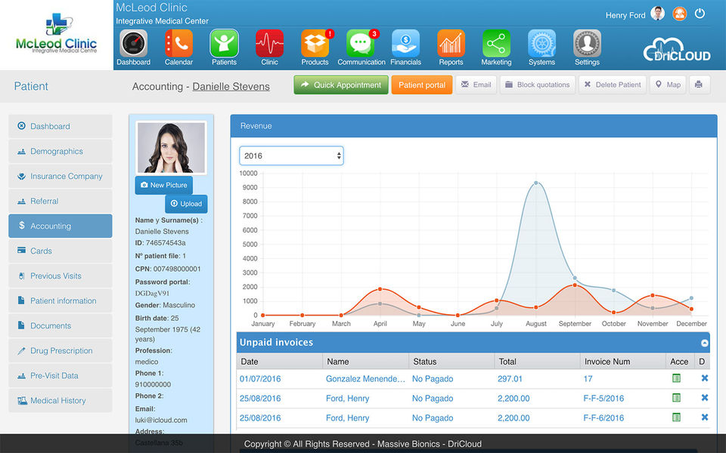Open Patient information in the sidebar

click(x=60, y=301)
